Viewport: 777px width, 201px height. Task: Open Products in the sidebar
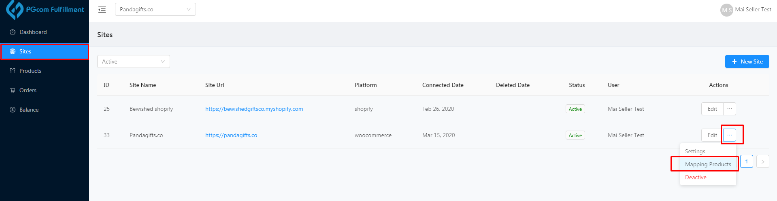pos(30,71)
